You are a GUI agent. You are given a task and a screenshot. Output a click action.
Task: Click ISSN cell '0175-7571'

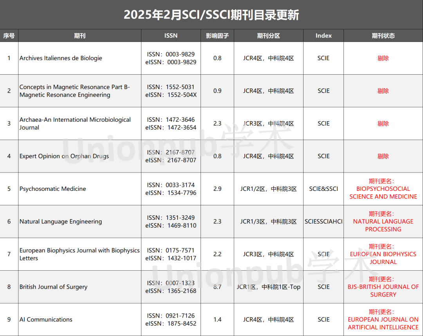tap(171, 254)
